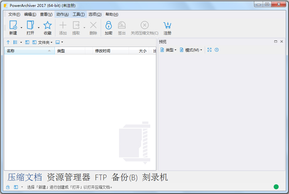This screenshot has height=194, width=289.
Task: Toggle the 文件夹 folder pane view
Action: pyautogui.click(x=42, y=42)
